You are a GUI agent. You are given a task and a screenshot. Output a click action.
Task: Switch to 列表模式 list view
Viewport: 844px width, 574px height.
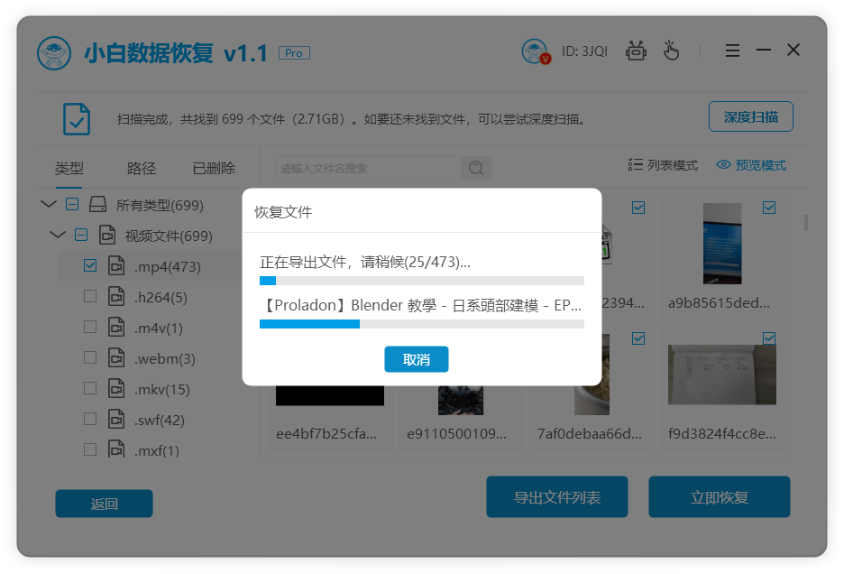pos(663,165)
